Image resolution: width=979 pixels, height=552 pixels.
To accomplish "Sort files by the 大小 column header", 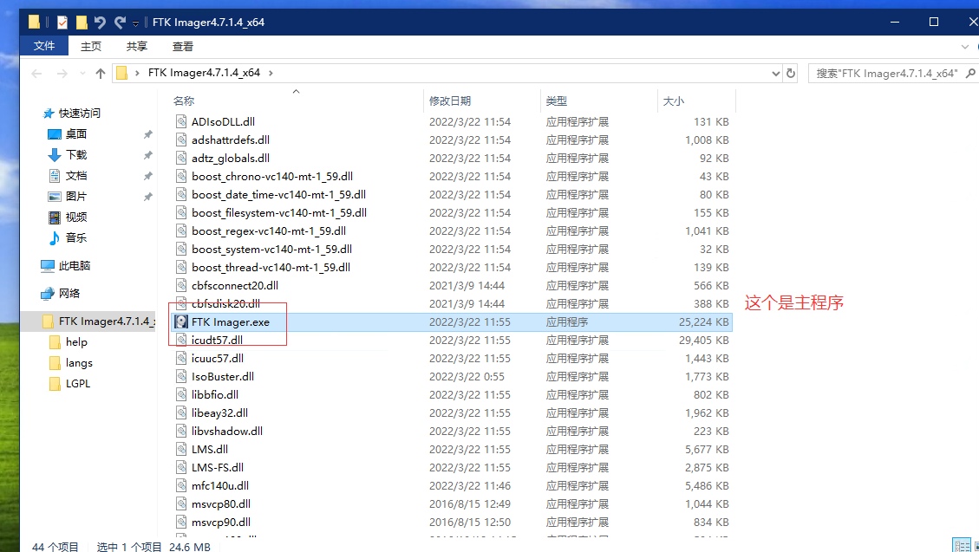I will coord(674,101).
